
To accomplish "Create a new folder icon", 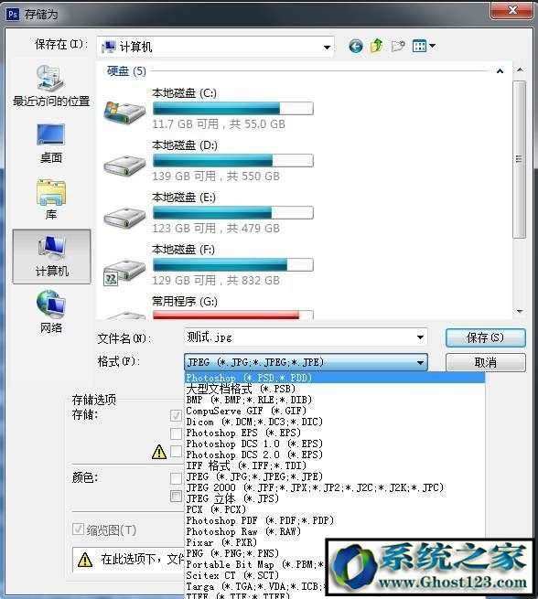I will tap(398, 47).
